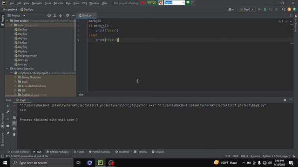Viewport: 298px width, 167px height.
Task: Open Task View on taskbar
Action: [x=78, y=163]
